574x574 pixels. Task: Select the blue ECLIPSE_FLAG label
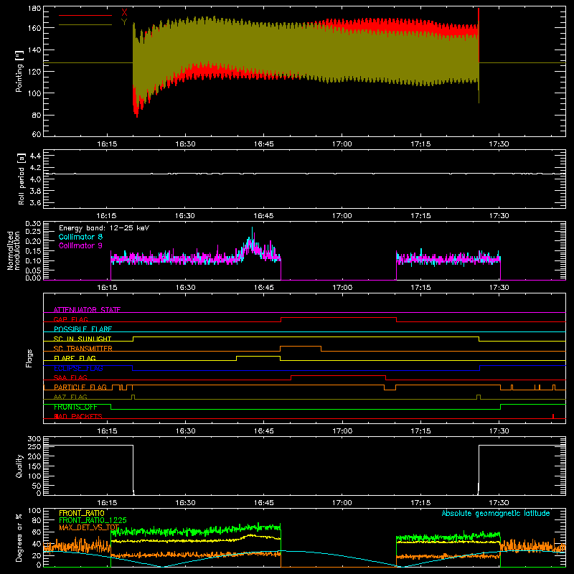click(x=78, y=368)
